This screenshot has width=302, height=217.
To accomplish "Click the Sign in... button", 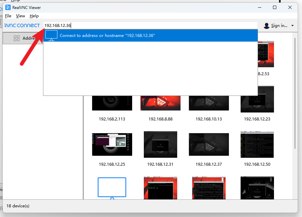I will click(x=279, y=26).
